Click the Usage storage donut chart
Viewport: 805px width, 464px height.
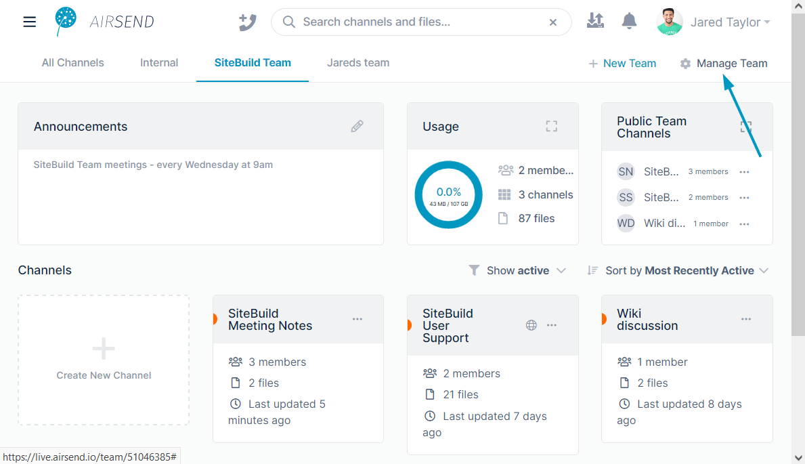(x=449, y=195)
